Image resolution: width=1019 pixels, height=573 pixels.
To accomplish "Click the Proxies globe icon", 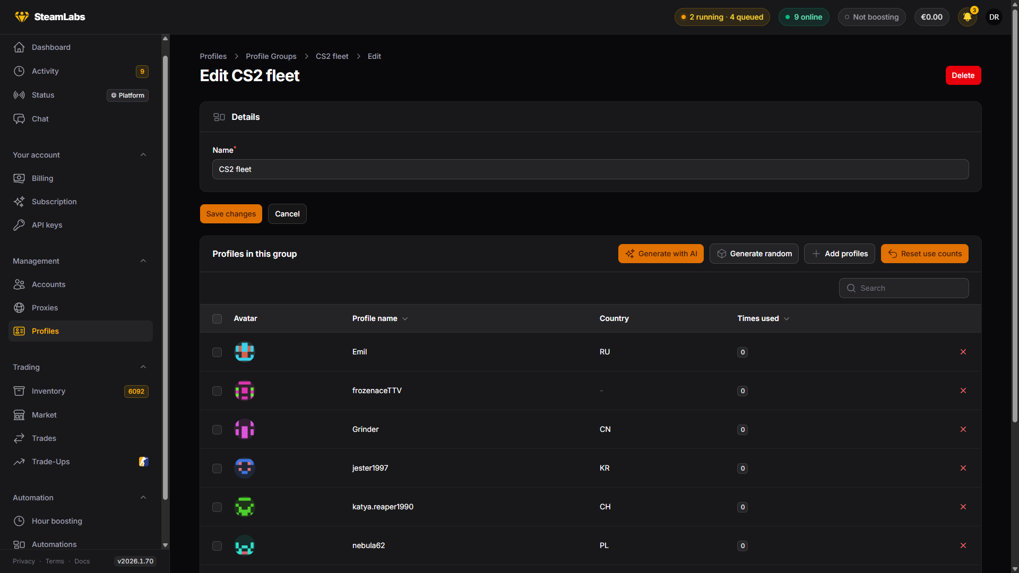I will pyautogui.click(x=19, y=308).
